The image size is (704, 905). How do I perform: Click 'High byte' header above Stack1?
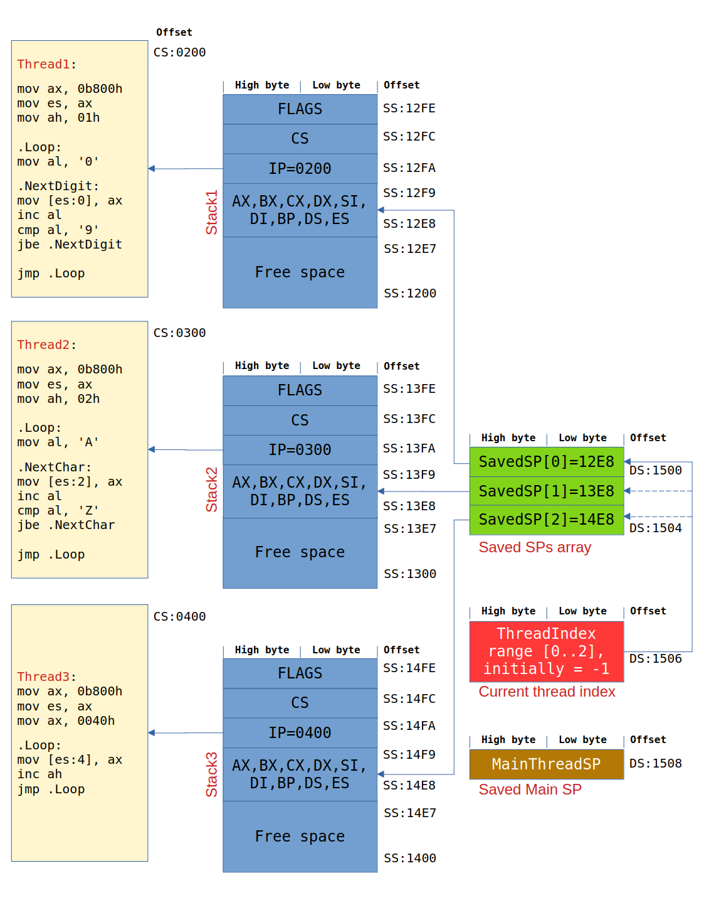[262, 85]
